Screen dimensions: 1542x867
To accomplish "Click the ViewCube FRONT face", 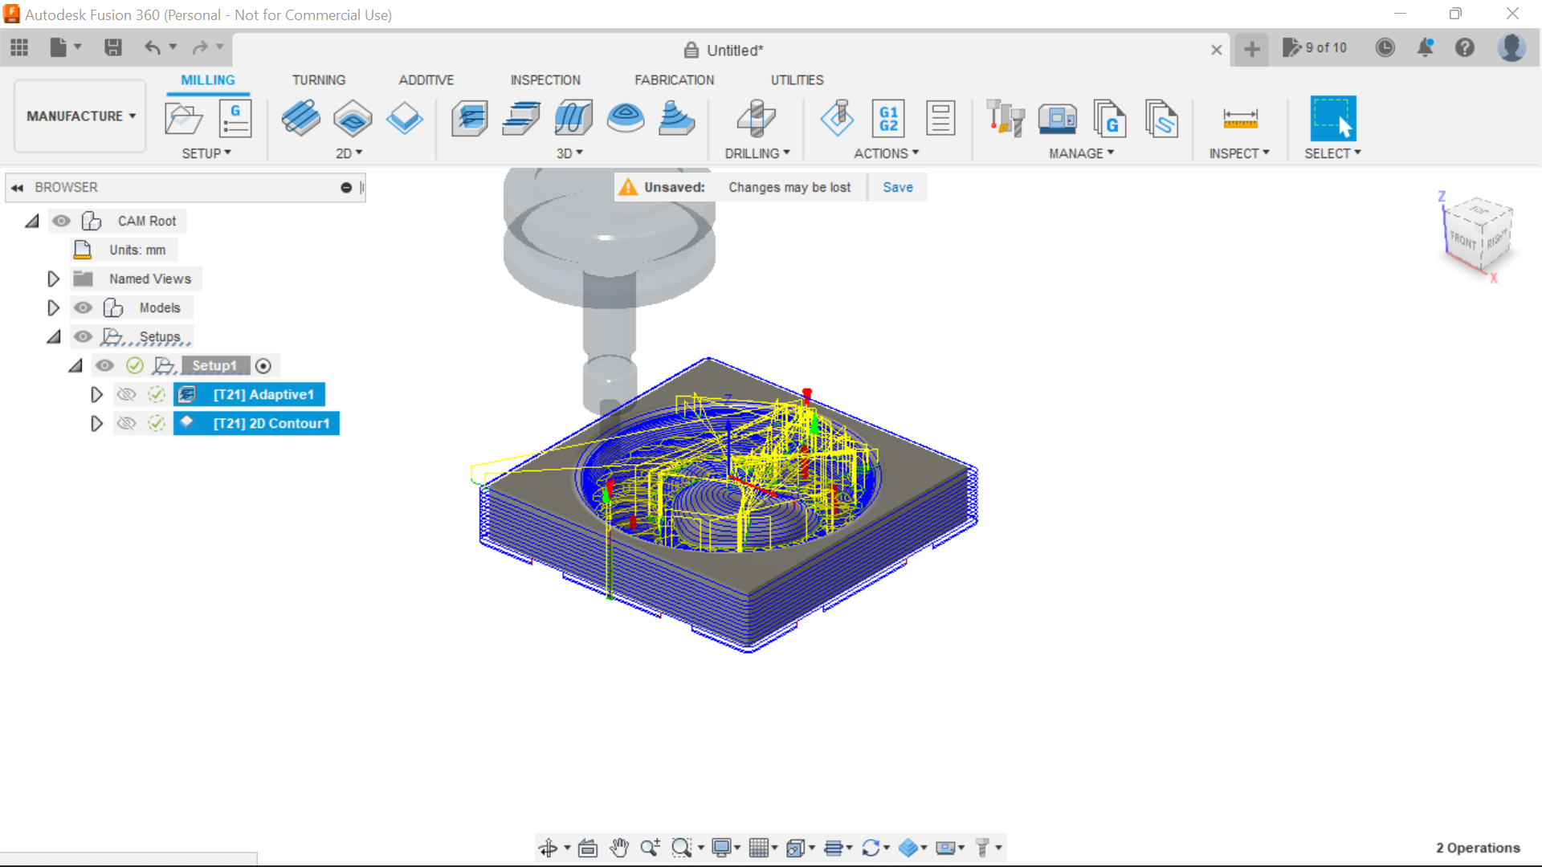I will click(x=1462, y=240).
